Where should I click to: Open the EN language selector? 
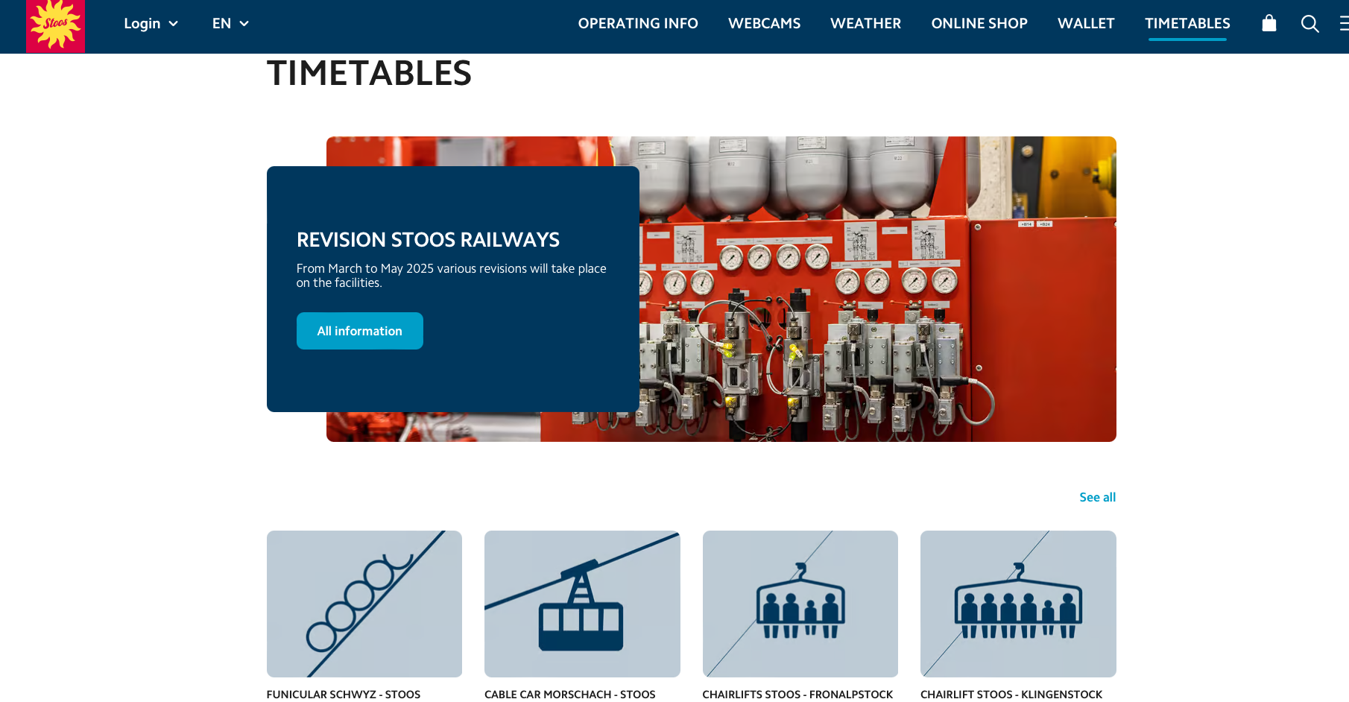click(230, 24)
